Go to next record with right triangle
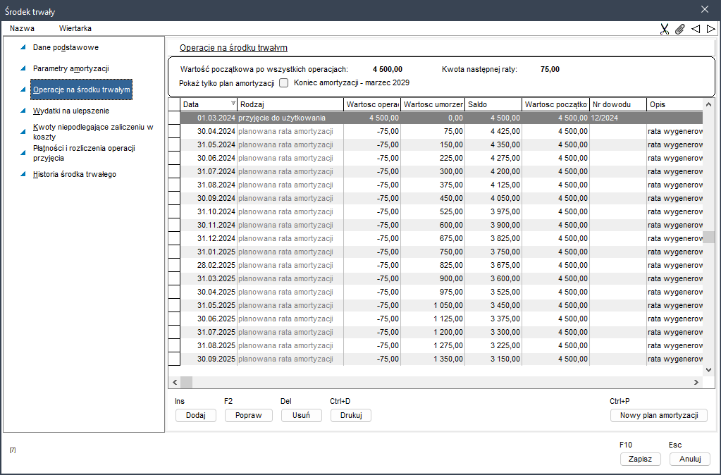 tap(711, 29)
